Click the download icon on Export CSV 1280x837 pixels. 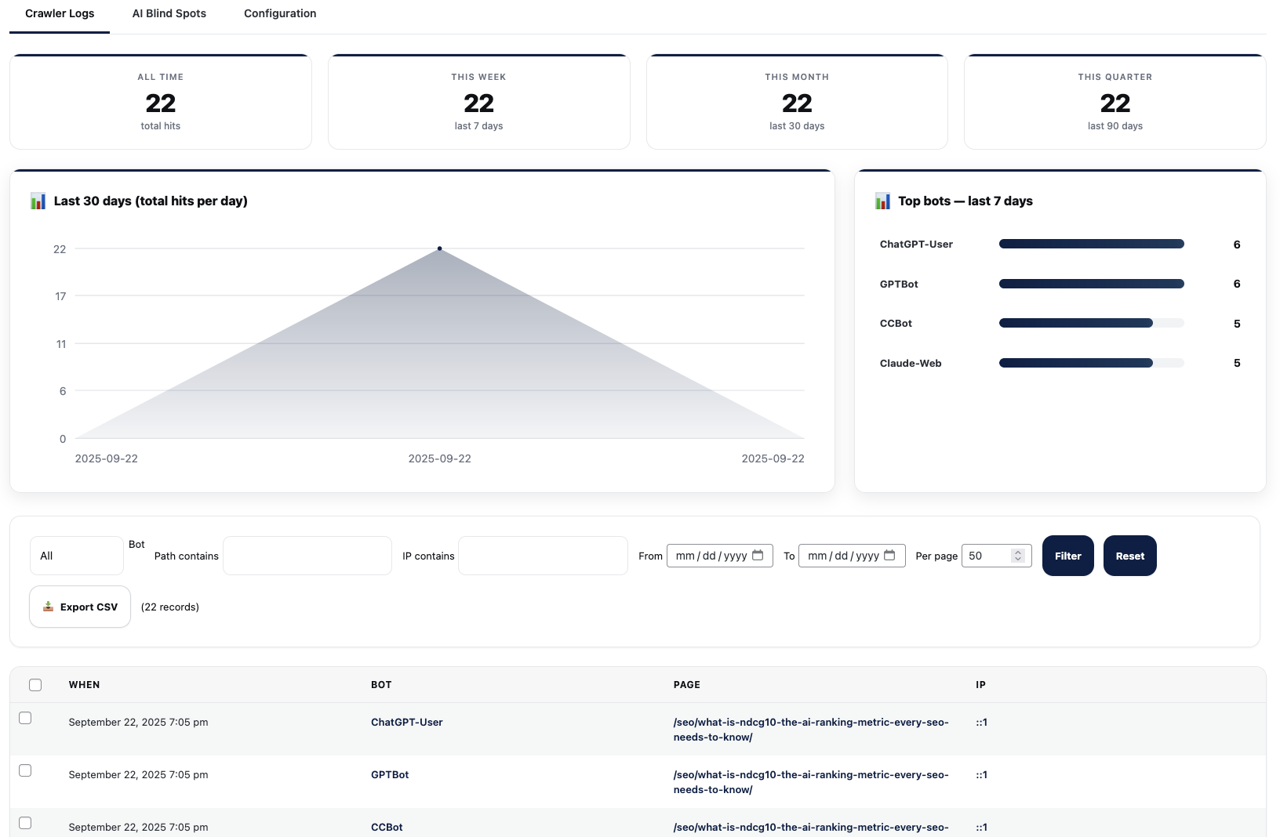point(48,607)
